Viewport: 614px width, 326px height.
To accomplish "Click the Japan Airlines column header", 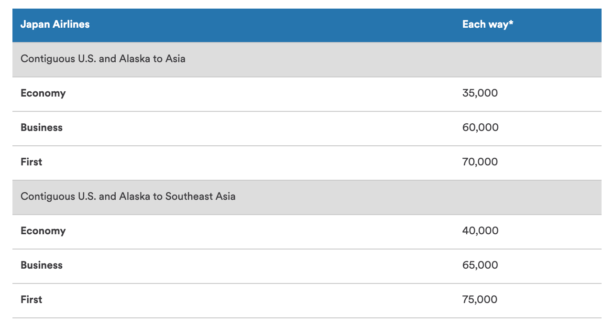I will pos(55,24).
